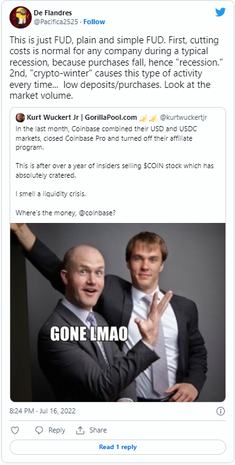Click the De Flandres display name
Image resolution: width=235 pixels, height=465 pixels.
pos(53,13)
